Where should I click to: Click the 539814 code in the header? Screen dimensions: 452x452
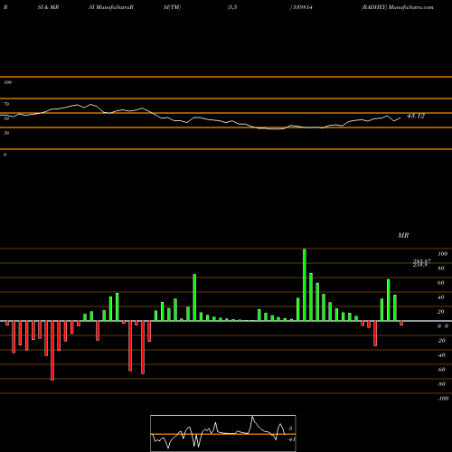302,7
